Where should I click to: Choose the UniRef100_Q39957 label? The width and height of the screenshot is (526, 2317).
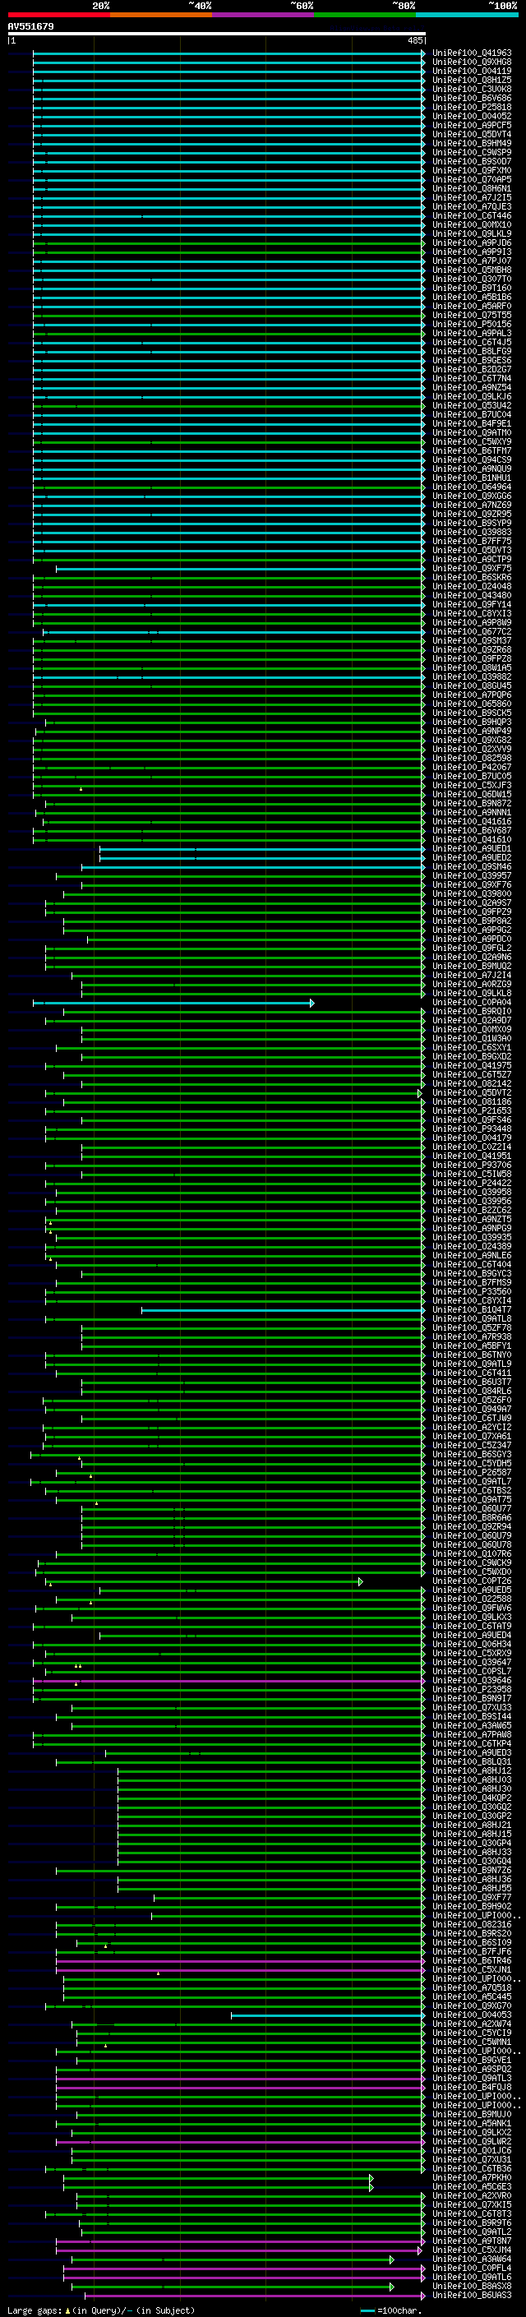tap(472, 876)
